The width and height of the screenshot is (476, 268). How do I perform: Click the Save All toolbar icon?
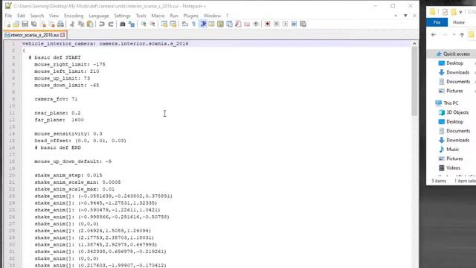[x=34, y=24]
